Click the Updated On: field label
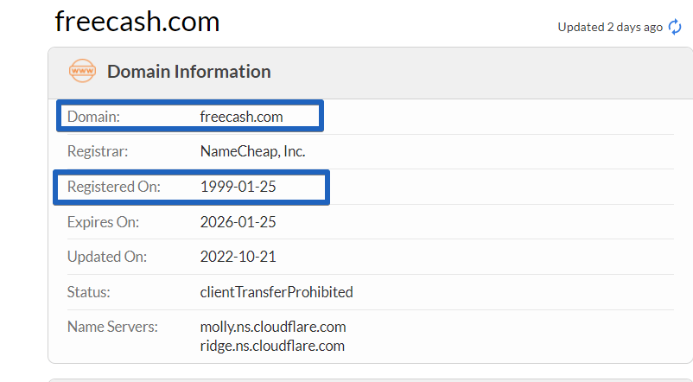The width and height of the screenshot is (693, 382). 107,257
